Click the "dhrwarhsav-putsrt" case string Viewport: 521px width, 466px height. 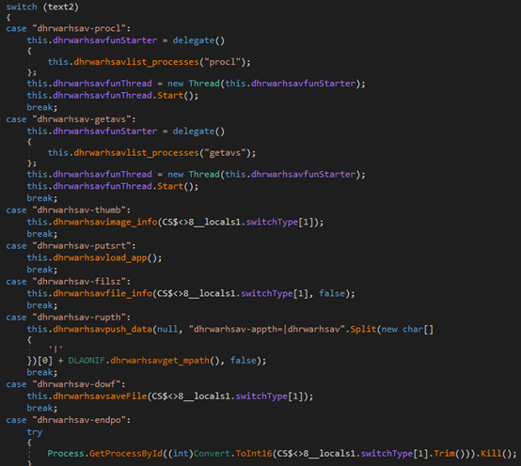pyautogui.click(x=82, y=246)
